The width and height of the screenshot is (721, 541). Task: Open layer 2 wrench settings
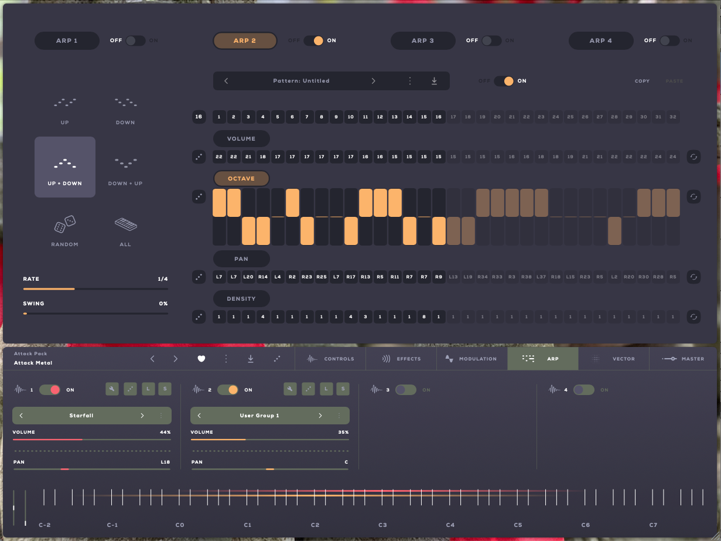(291, 389)
